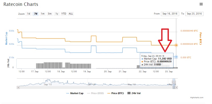The width and height of the screenshot is (212, 104).
Task: Click the $30k Market Cap axis label
Action: click(11, 31)
